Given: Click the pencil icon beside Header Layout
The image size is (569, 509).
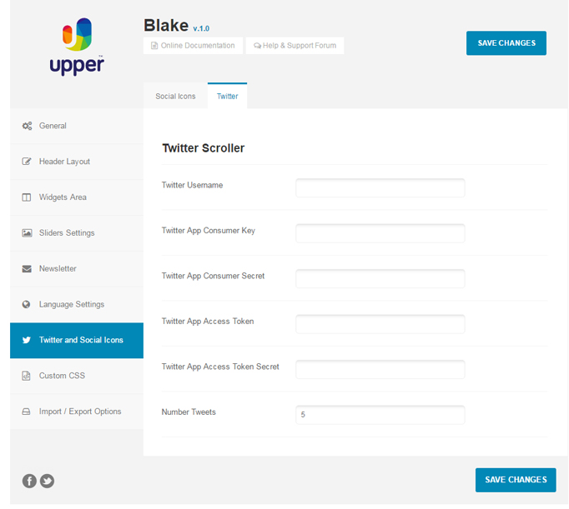Looking at the screenshot, I should (x=27, y=162).
